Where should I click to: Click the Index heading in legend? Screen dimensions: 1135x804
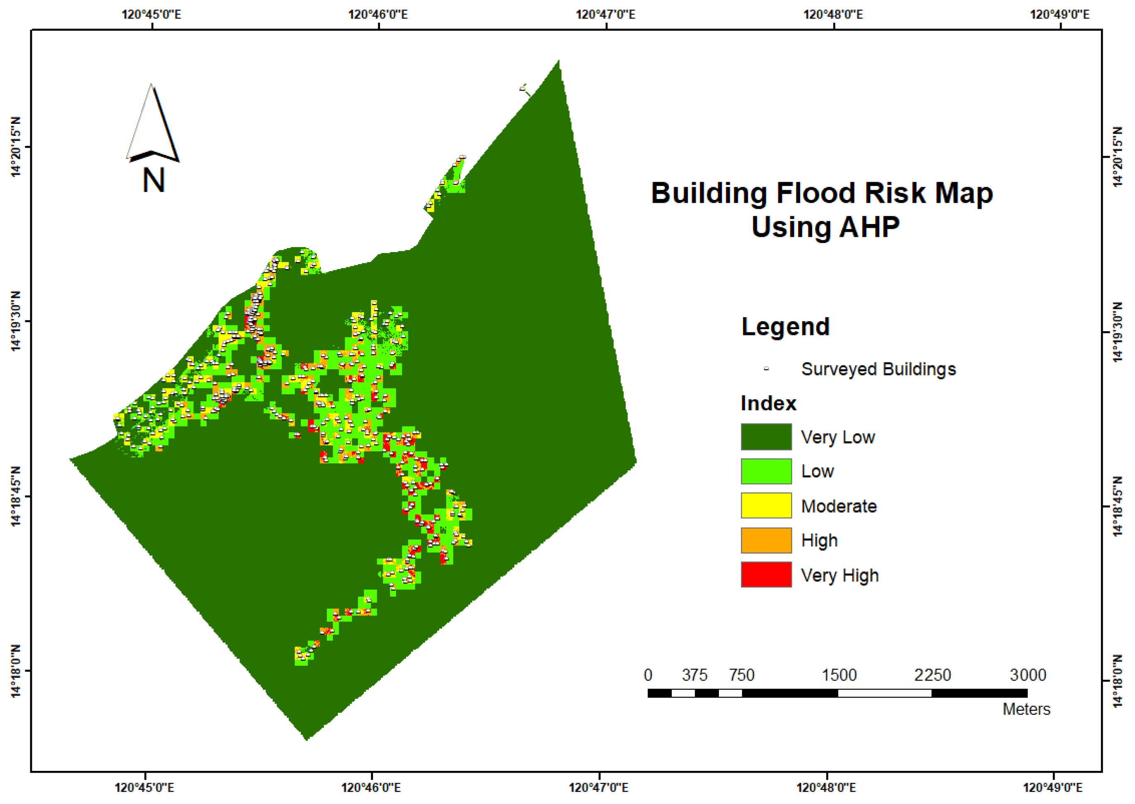click(768, 404)
